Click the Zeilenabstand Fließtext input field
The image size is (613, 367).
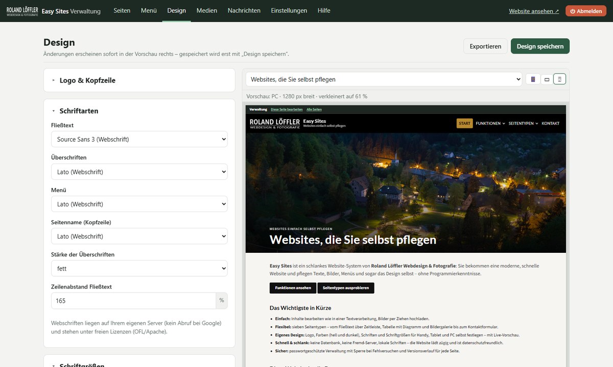[x=133, y=301]
